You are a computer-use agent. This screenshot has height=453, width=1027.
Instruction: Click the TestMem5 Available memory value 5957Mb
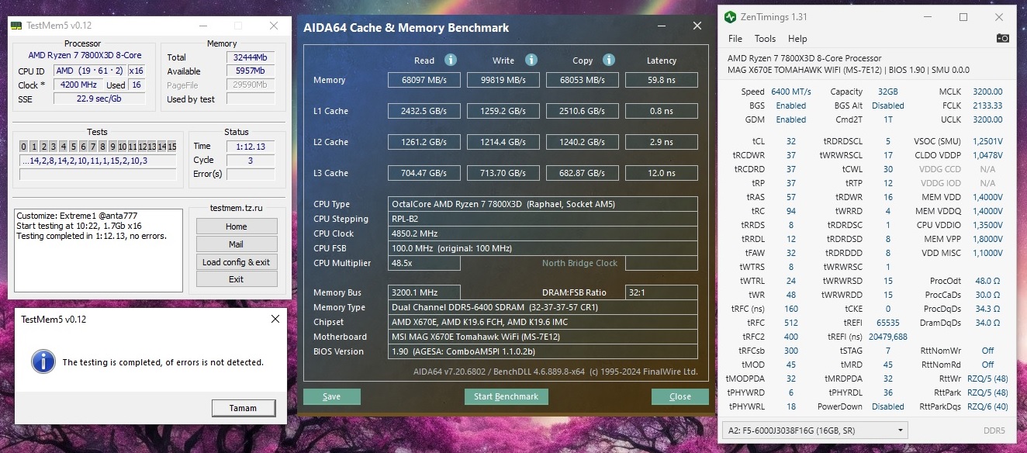click(x=250, y=71)
